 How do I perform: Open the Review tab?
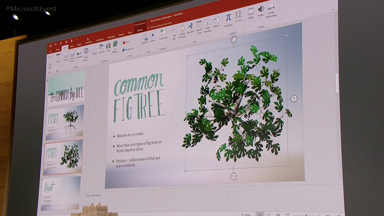tap(121, 35)
